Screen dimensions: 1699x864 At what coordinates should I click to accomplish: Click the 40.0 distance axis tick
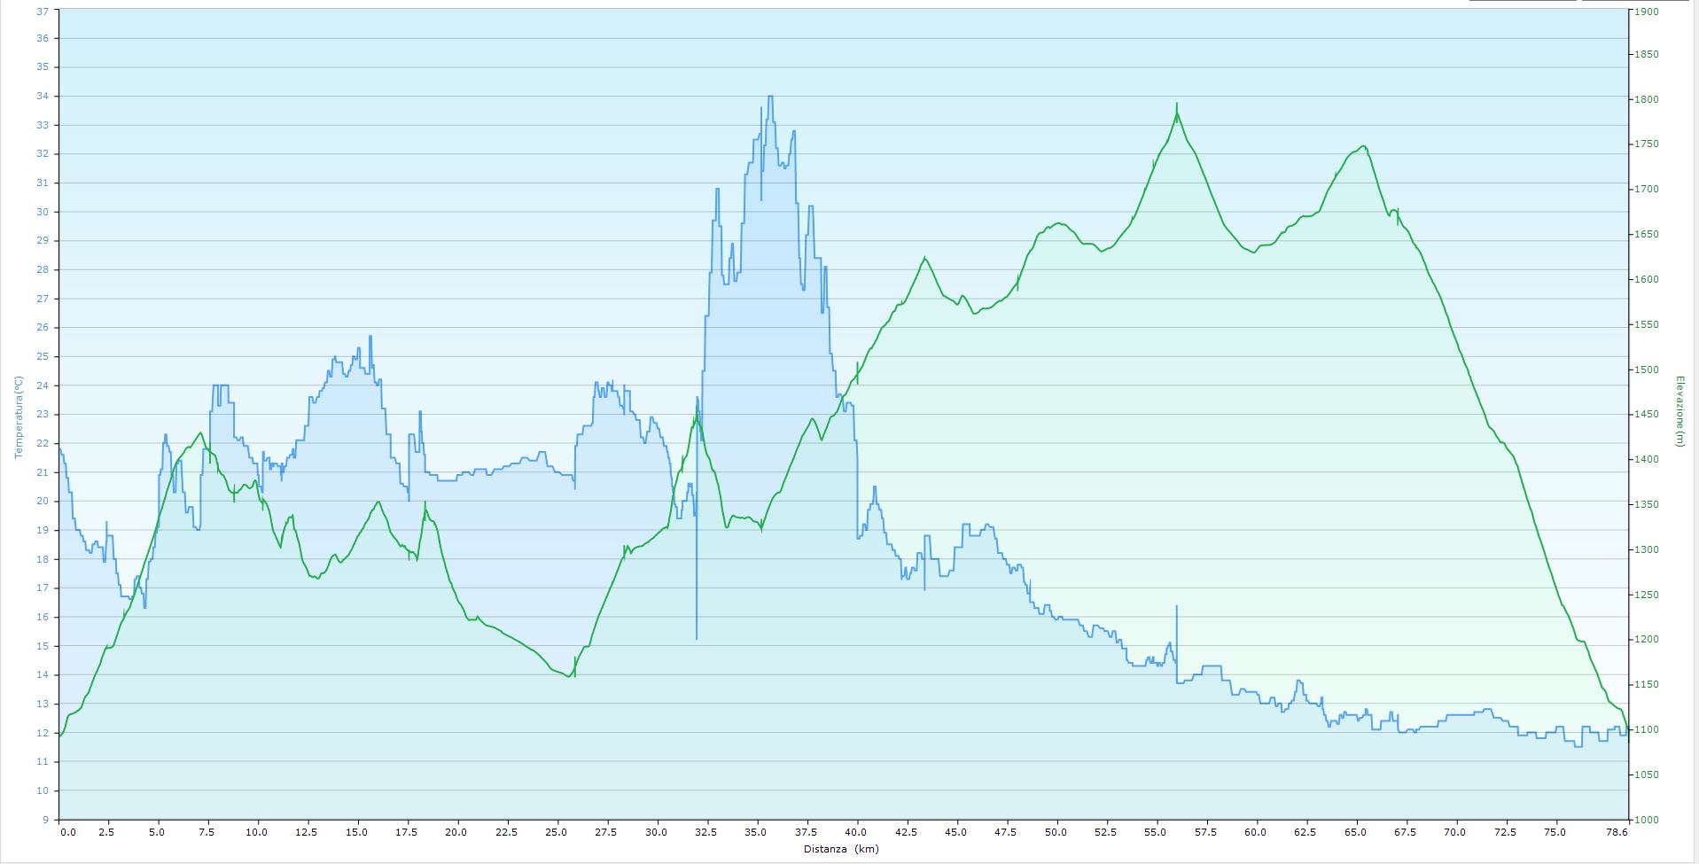[856, 833]
